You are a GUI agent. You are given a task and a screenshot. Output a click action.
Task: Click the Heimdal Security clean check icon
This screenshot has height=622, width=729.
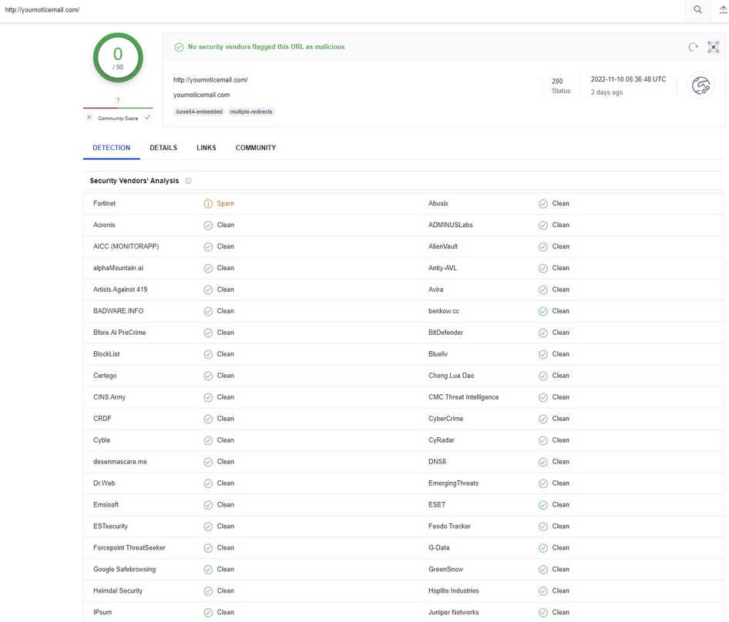point(208,591)
